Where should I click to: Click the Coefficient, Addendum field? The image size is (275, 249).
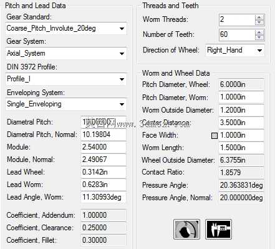click(104, 215)
